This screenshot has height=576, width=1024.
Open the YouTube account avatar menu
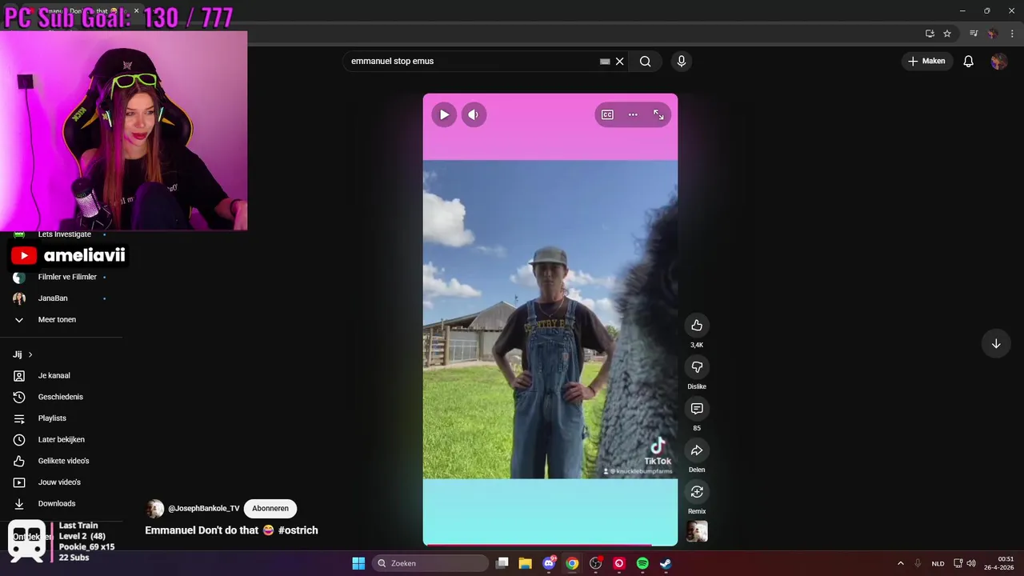998,61
